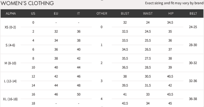Image resolution: width=204 pixels, height=107 pixels.
Task: Select the L (12-14) size row label
Action: (x=10, y=81)
